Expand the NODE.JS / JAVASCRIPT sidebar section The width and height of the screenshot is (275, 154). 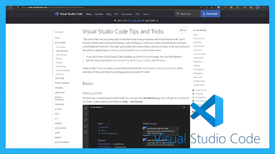(x=60, y=98)
